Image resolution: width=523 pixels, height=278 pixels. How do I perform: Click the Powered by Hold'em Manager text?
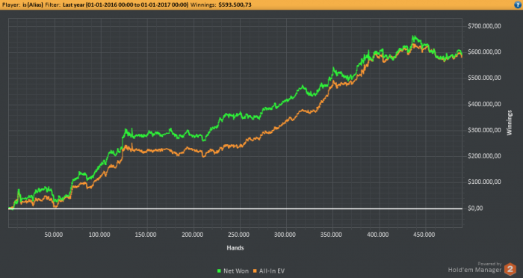pyautogui.click(x=474, y=268)
